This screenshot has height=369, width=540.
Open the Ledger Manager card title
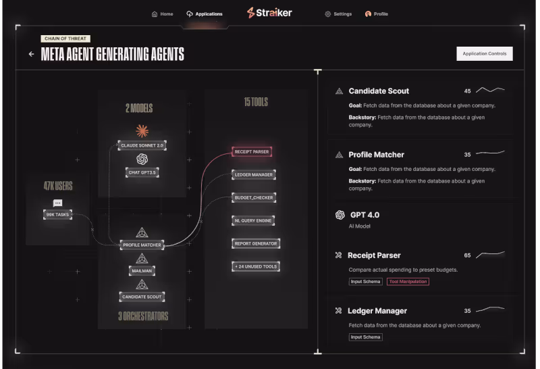377,311
